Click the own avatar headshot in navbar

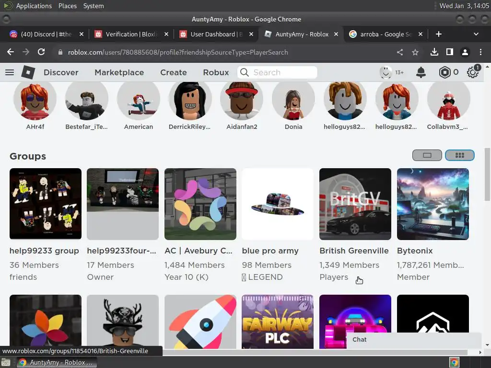coord(386,72)
